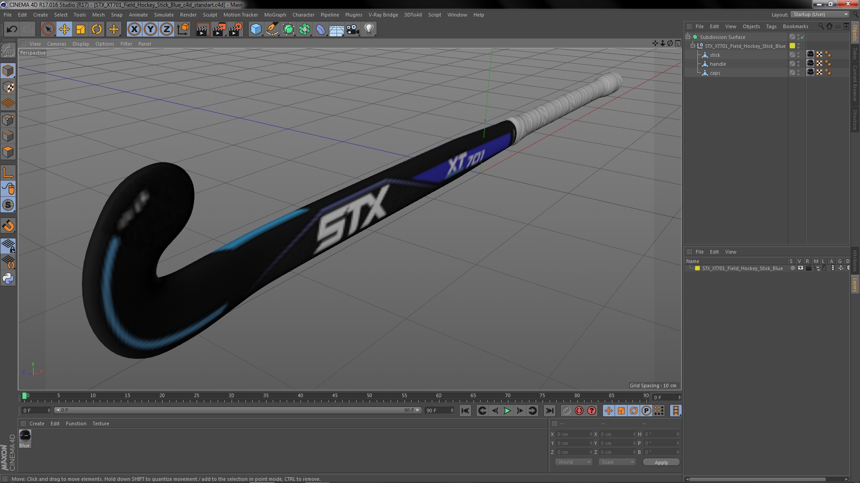Viewport: 860px width, 483px height.
Task: Add a Floor environment object
Action: click(x=337, y=30)
